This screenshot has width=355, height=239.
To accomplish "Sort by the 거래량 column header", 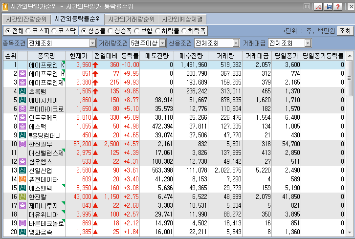I will click(x=225, y=56).
